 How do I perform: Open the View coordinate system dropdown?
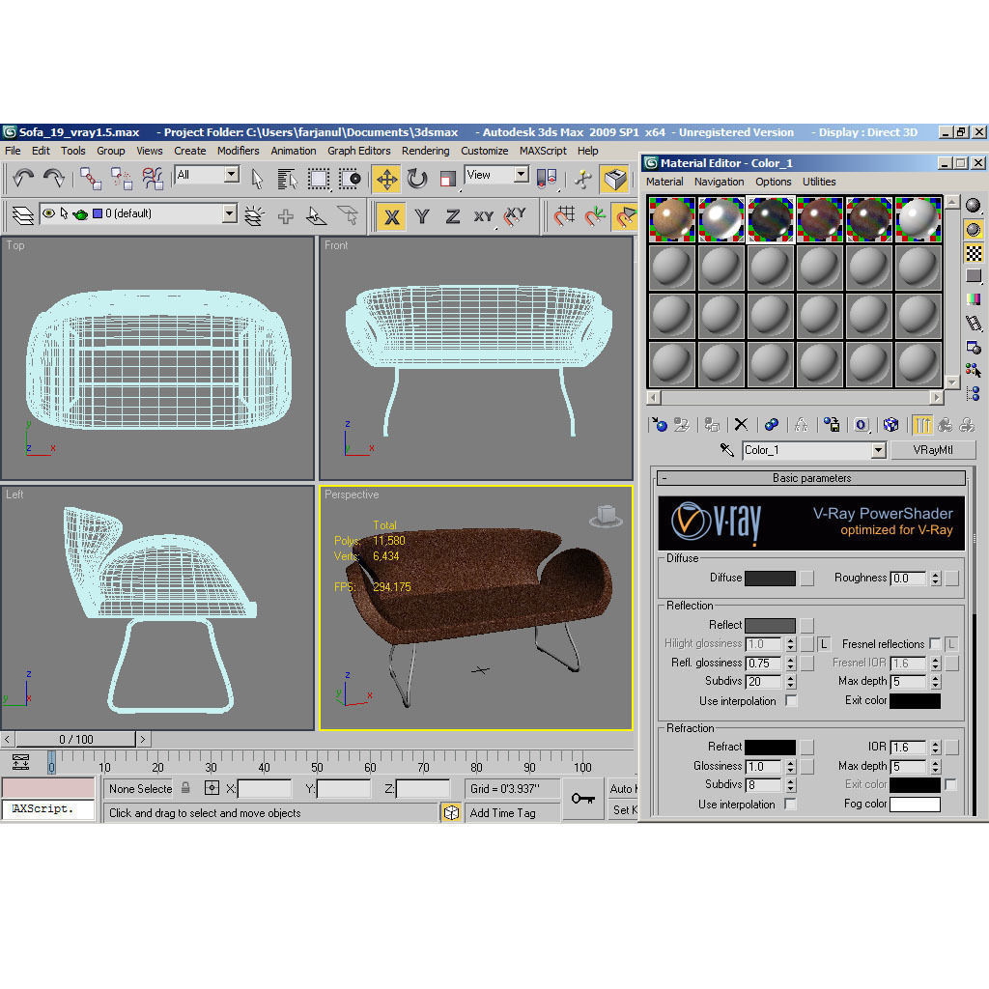521,174
